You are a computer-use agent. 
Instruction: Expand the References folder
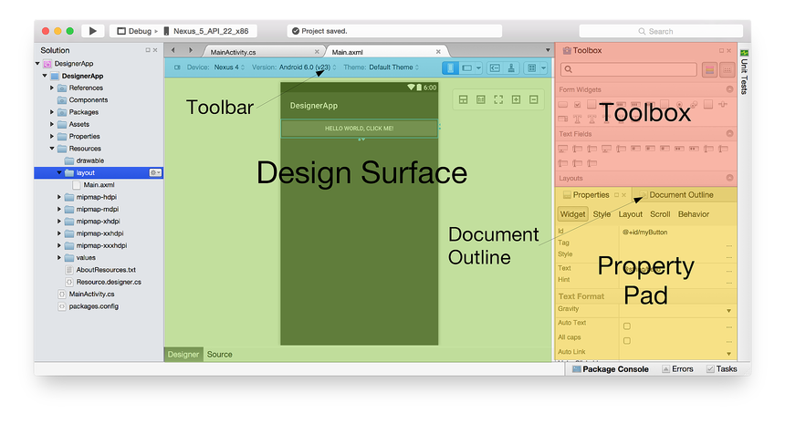pyautogui.click(x=51, y=88)
